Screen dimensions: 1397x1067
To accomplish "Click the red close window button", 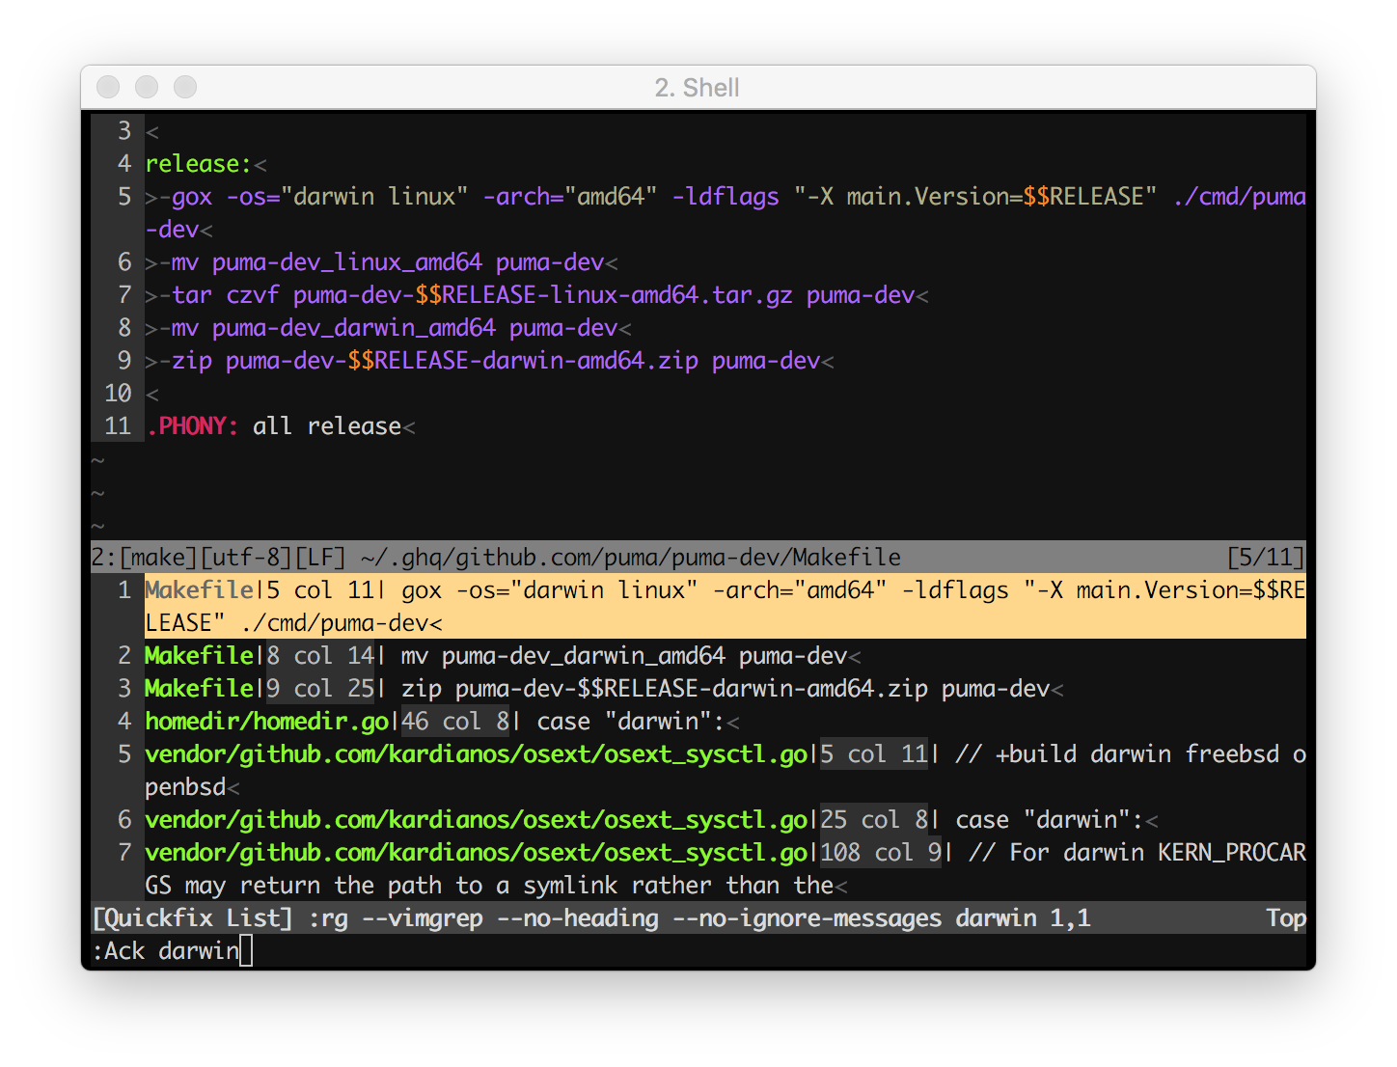I will (108, 87).
